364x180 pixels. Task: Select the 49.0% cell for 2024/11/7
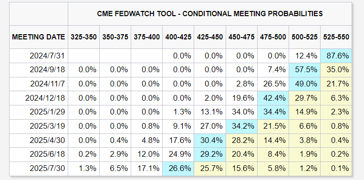pos(304,84)
